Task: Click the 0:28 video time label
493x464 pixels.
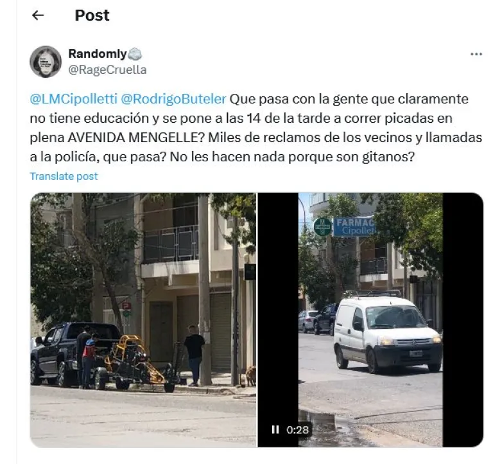Action: click(x=297, y=430)
